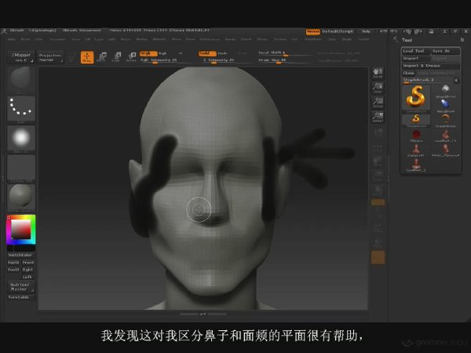471x353 pixels.
Task: Collapse the Tool palette header
Action: pyautogui.click(x=407, y=40)
